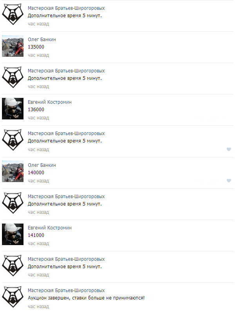Screen dimensions: 242x314
Task: Click Олег Банкин's photo next to the 140000 bid
Action: 13,171
